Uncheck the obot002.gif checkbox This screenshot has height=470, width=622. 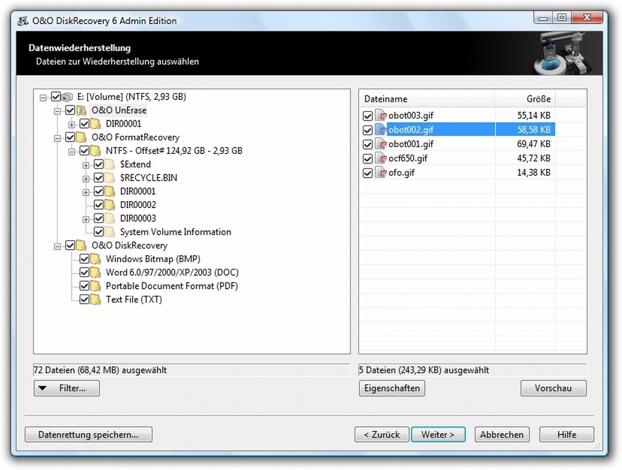click(x=368, y=130)
